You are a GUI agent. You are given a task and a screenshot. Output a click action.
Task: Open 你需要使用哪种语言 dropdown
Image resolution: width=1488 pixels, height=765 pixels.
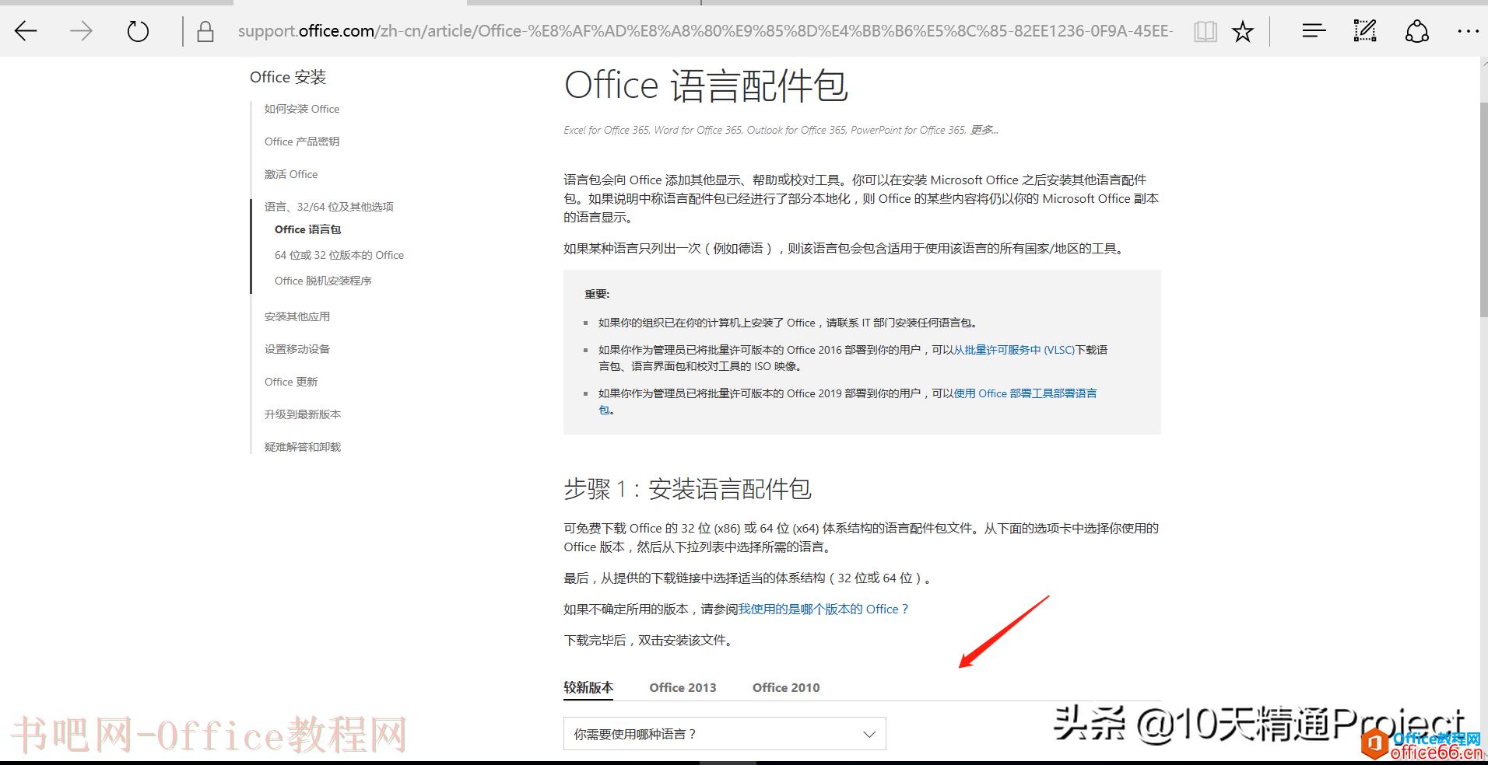tap(725, 734)
